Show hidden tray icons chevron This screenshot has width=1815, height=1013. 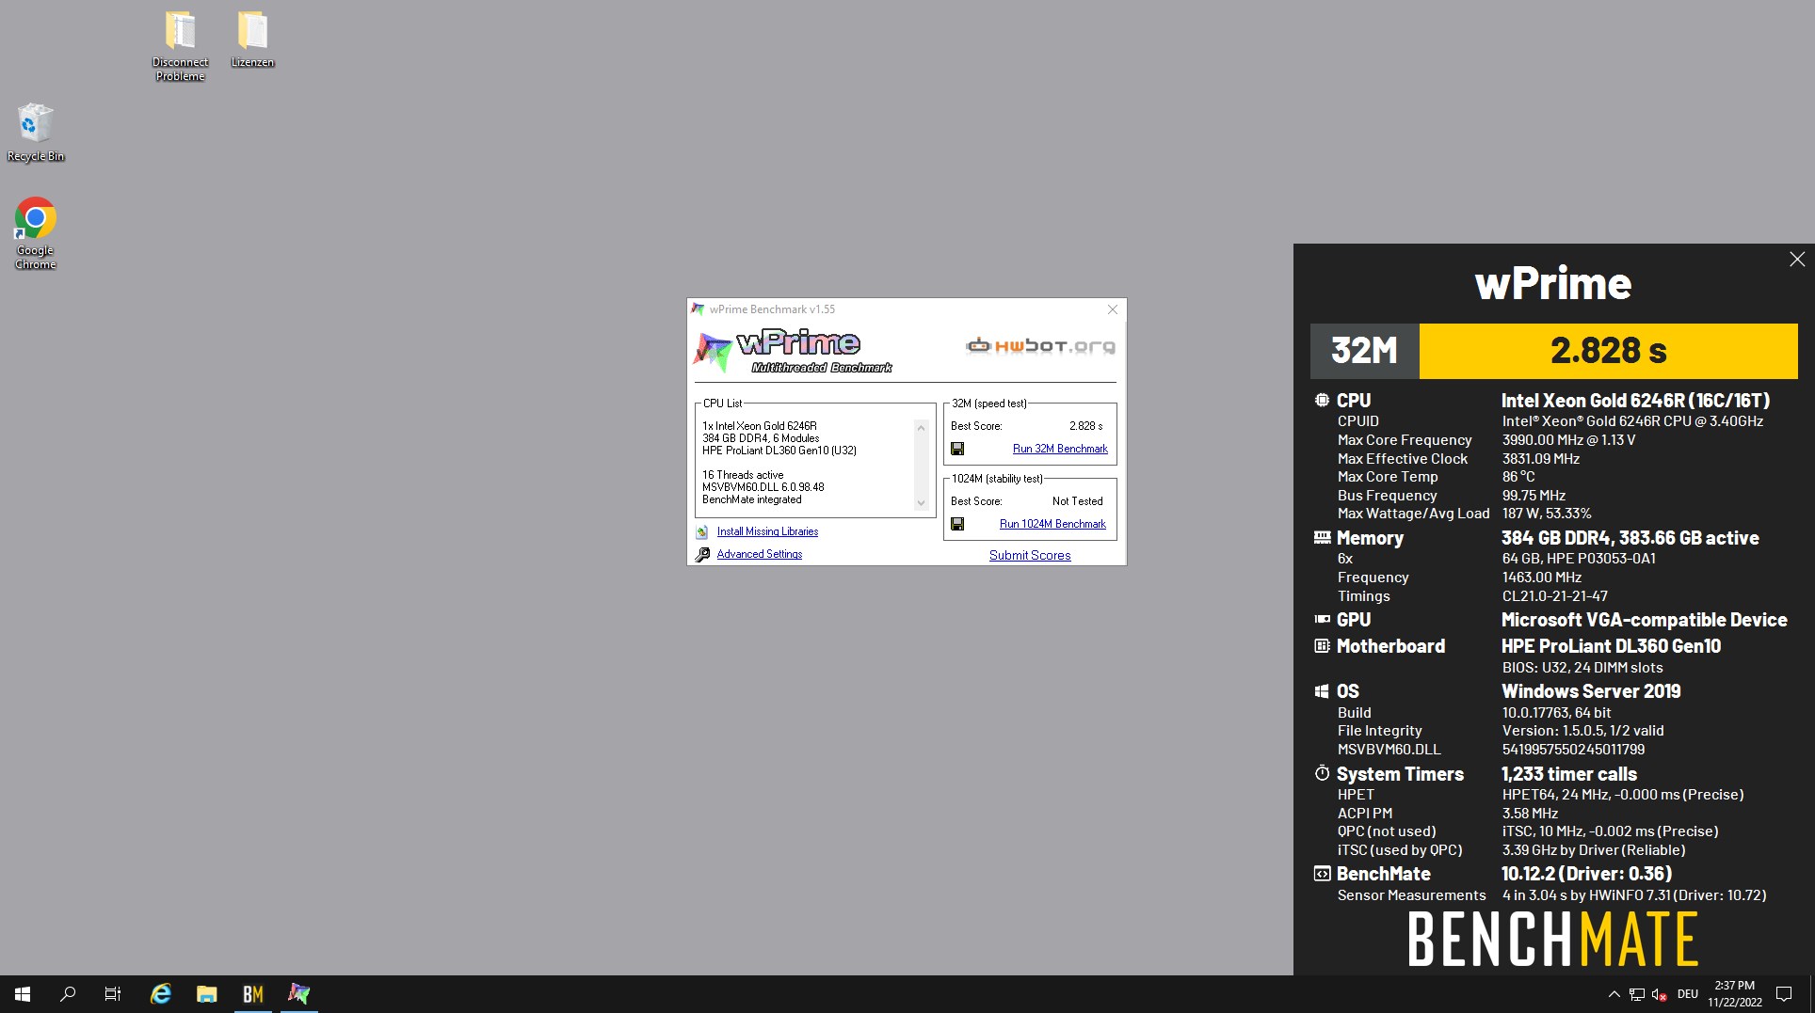(1614, 994)
